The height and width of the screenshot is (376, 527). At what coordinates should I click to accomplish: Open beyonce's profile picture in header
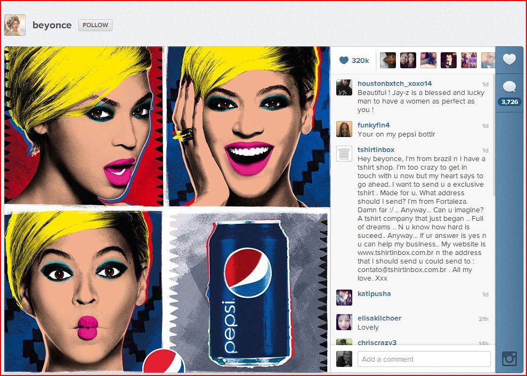click(x=15, y=25)
